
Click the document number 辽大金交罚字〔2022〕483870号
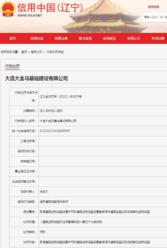point(61,96)
